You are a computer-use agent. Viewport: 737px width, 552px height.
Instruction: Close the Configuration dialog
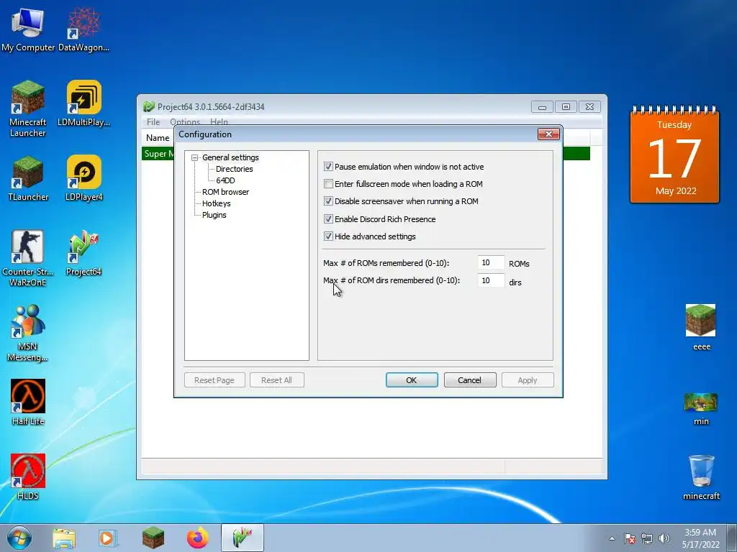coord(548,134)
